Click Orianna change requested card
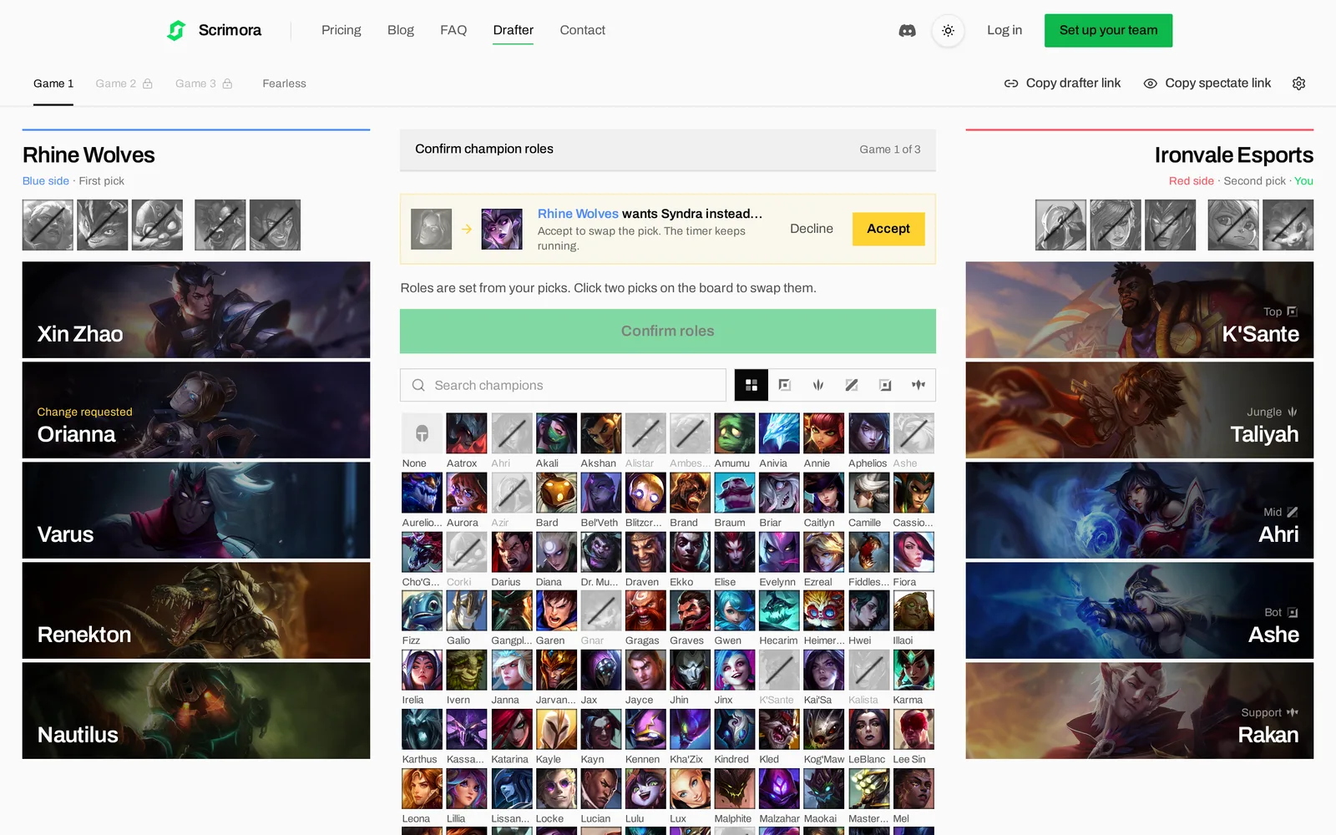Image resolution: width=1336 pixels, height=835 pixels. click(196, 410)
